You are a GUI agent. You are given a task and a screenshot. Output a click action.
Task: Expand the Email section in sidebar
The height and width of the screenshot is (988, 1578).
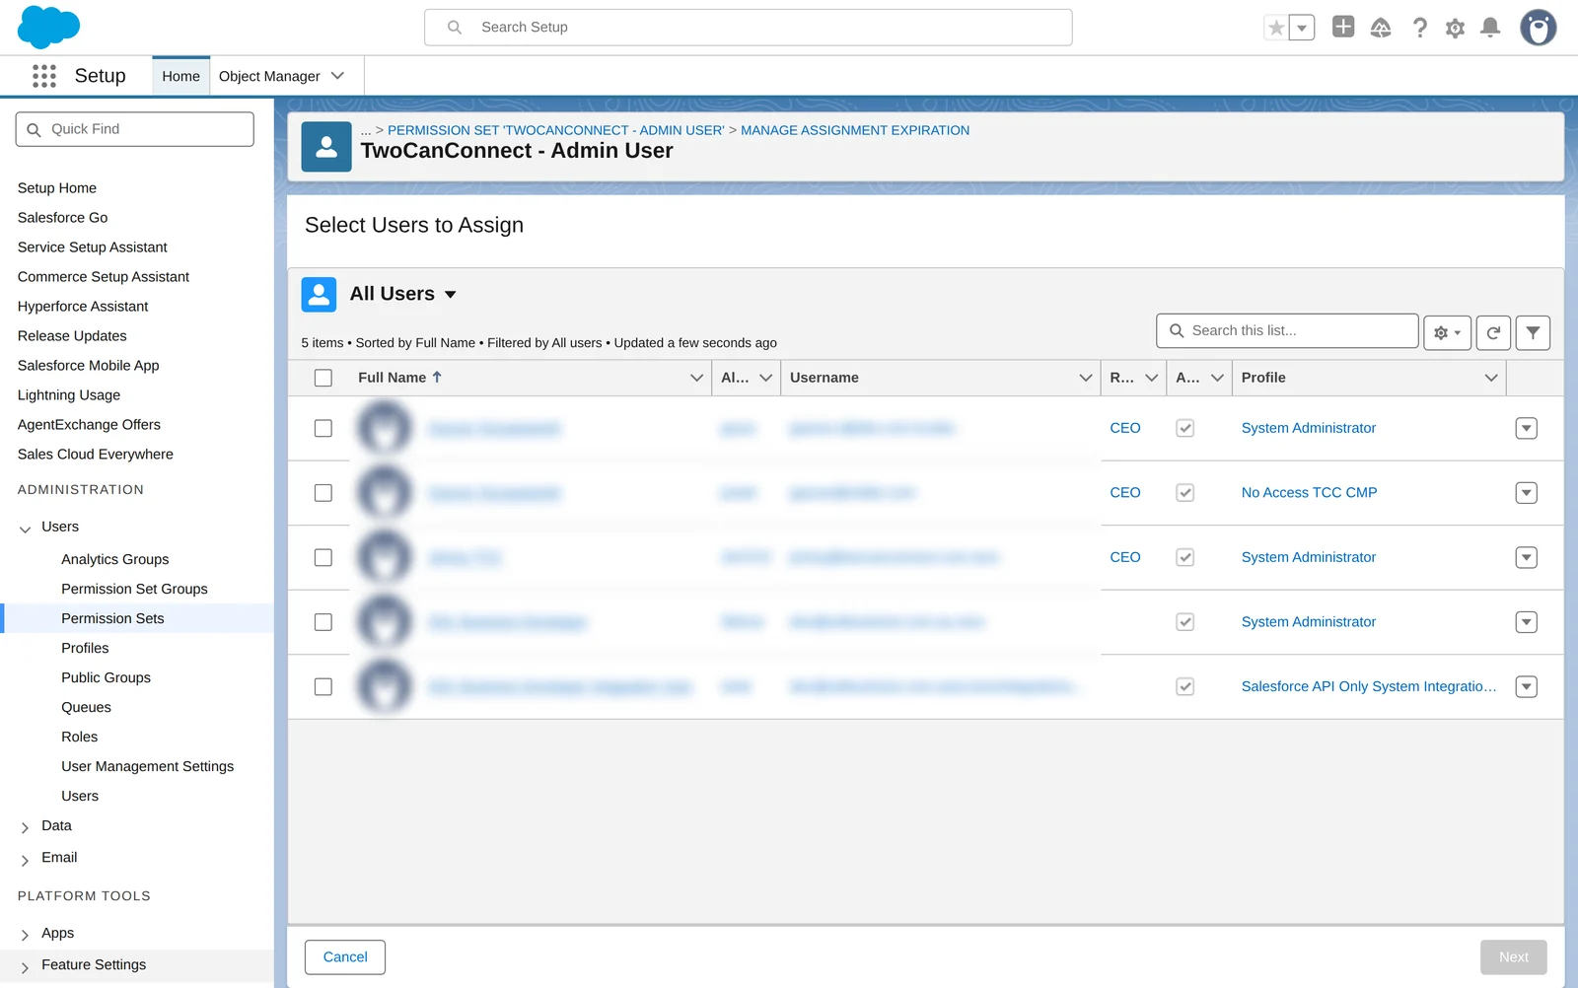[26, 861]
